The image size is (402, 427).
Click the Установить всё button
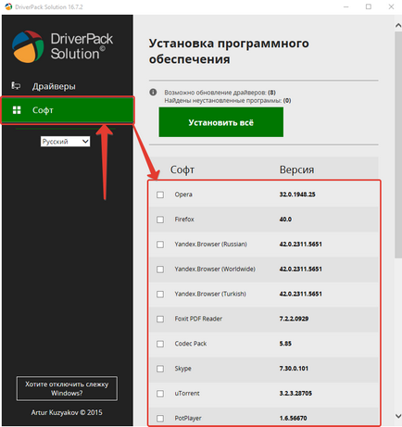221,122
